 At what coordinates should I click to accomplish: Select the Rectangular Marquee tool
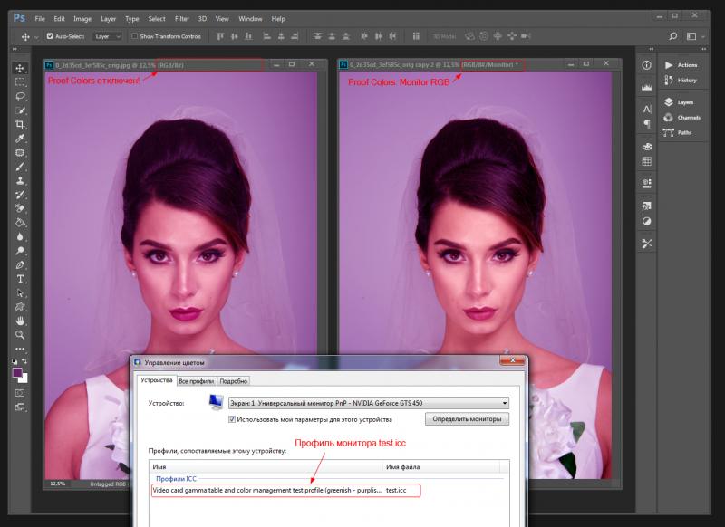pos(20,82)
